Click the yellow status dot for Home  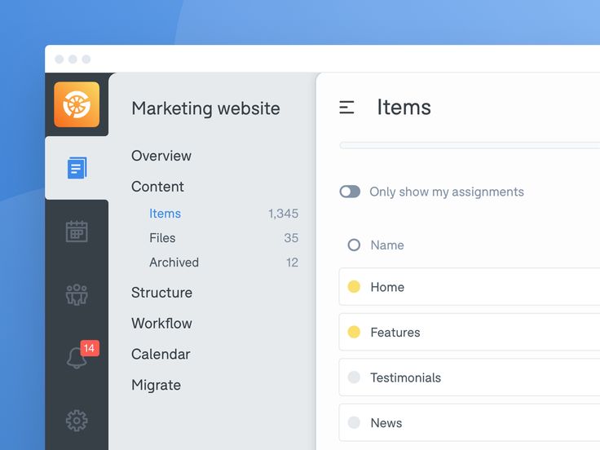354,287
